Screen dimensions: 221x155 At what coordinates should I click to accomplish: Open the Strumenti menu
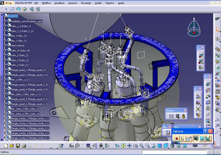(x=86, y=3)
